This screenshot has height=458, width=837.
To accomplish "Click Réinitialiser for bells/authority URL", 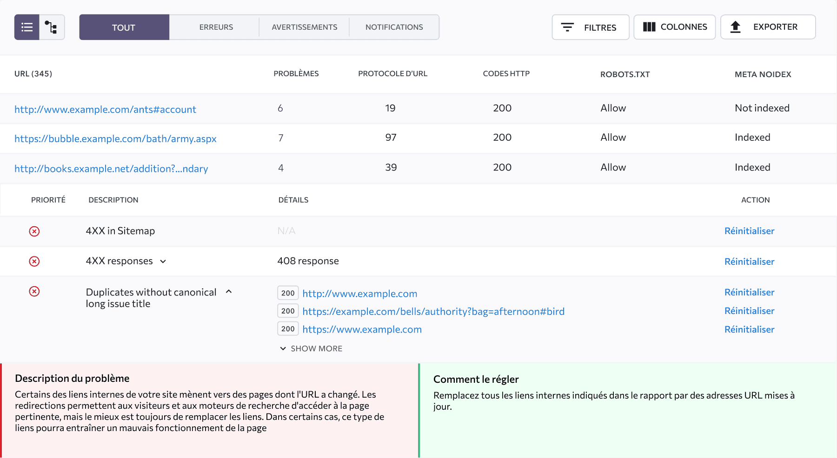I will [x=750, y=311].
